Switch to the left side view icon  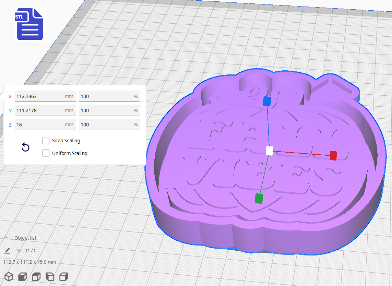coord(50,276)
